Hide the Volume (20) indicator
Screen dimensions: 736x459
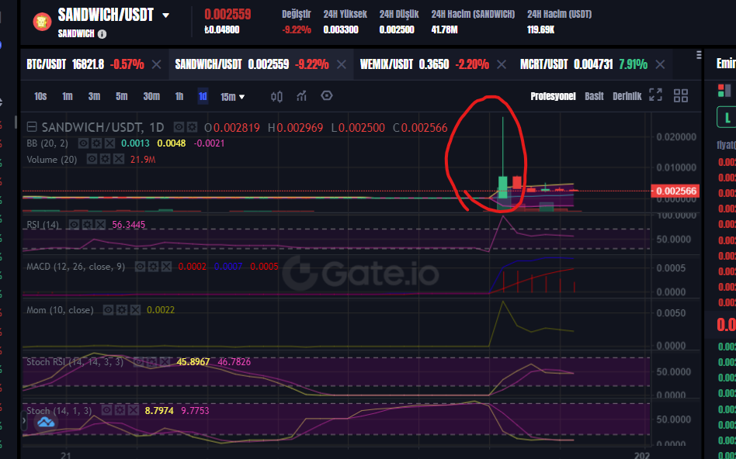92,160
